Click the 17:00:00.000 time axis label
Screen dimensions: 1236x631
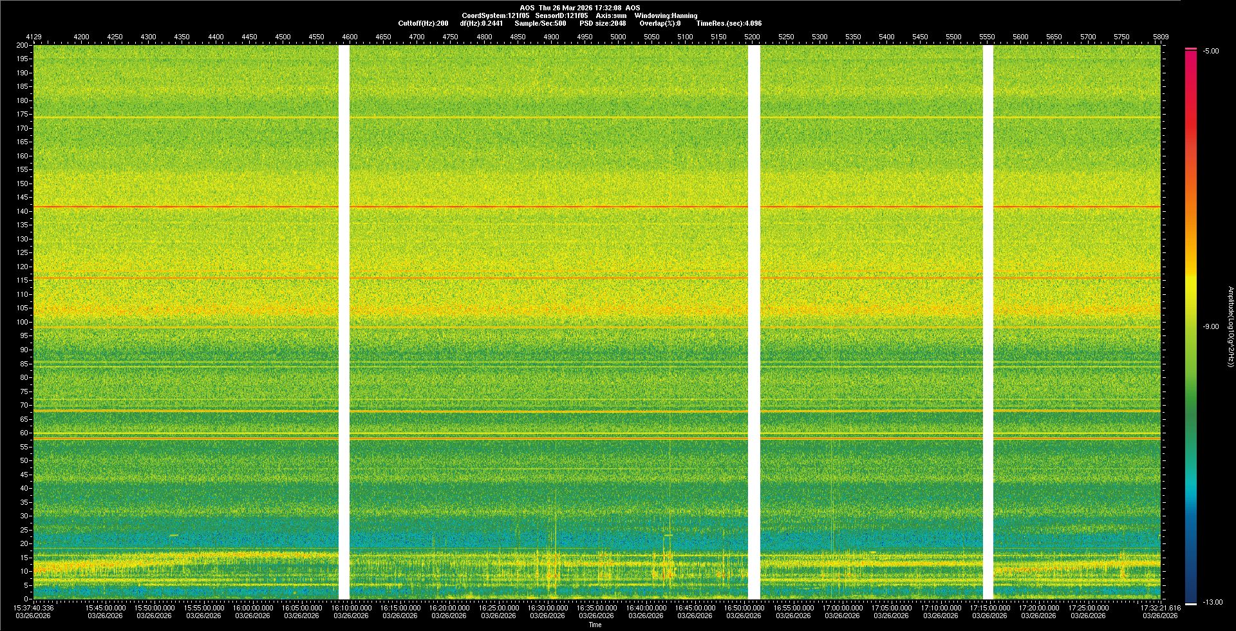842,607
